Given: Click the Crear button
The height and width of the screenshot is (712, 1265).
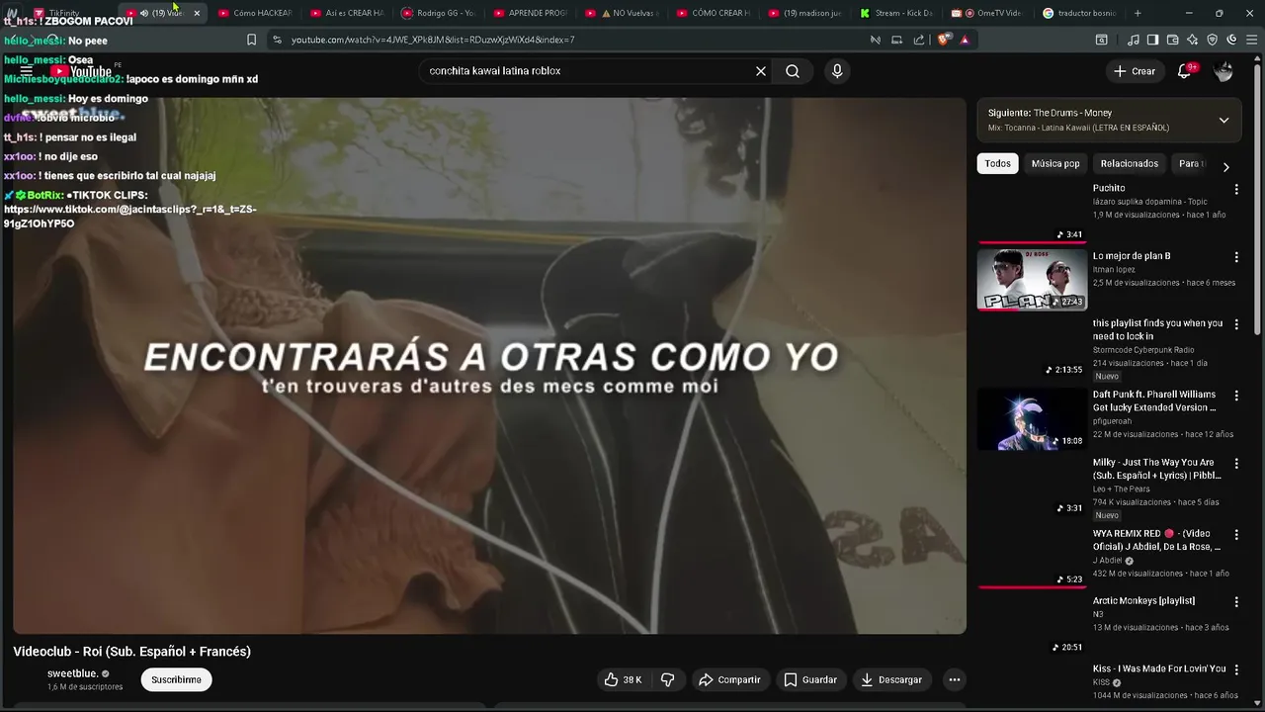Looking at the screenshot, I should click(x=1135, y=71).
